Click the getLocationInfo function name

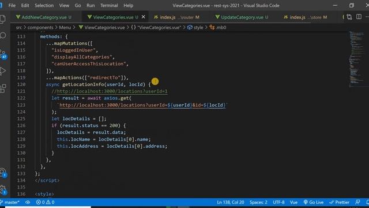(x=83, y=84)
